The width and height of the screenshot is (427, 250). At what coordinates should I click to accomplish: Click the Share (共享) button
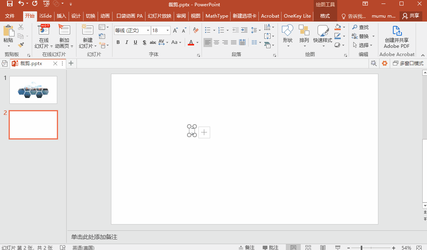(x=411, y=16)
